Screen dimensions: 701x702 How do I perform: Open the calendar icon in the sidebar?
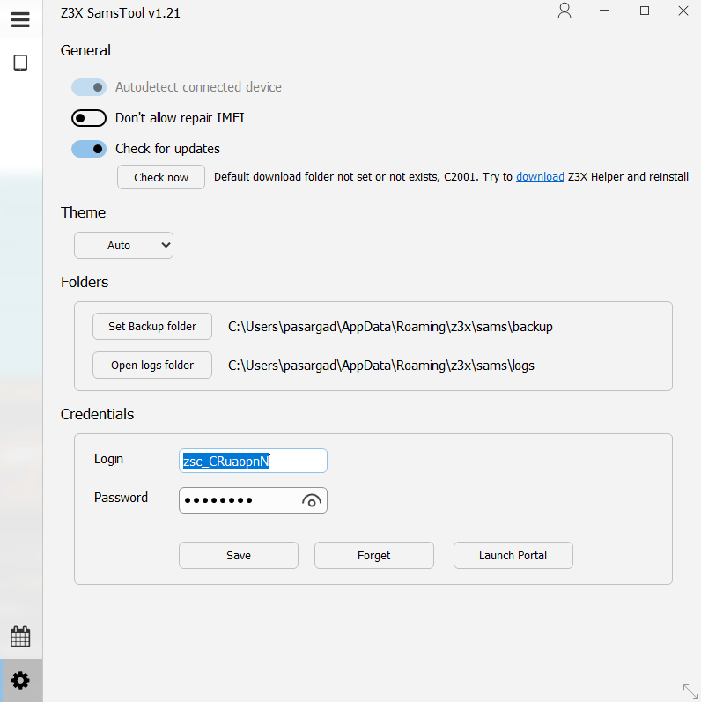coord(20,636)
